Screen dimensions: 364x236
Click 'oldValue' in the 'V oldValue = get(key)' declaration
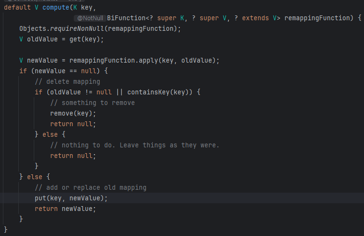[x=42, y=39]
